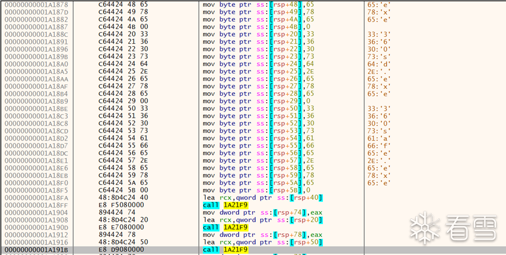The image size is (506, 255).
Task: Click opcode bytes C64424 48 65
Action: coord(123,5)
